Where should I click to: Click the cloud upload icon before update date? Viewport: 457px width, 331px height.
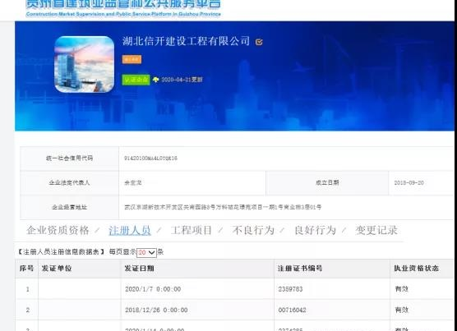click(156, 80)
